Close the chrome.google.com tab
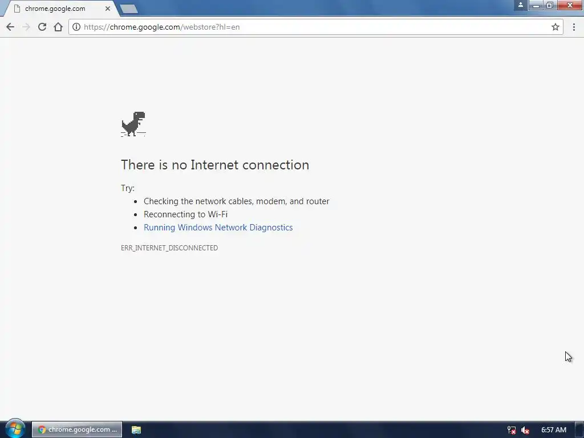 (x=108, y=8)
